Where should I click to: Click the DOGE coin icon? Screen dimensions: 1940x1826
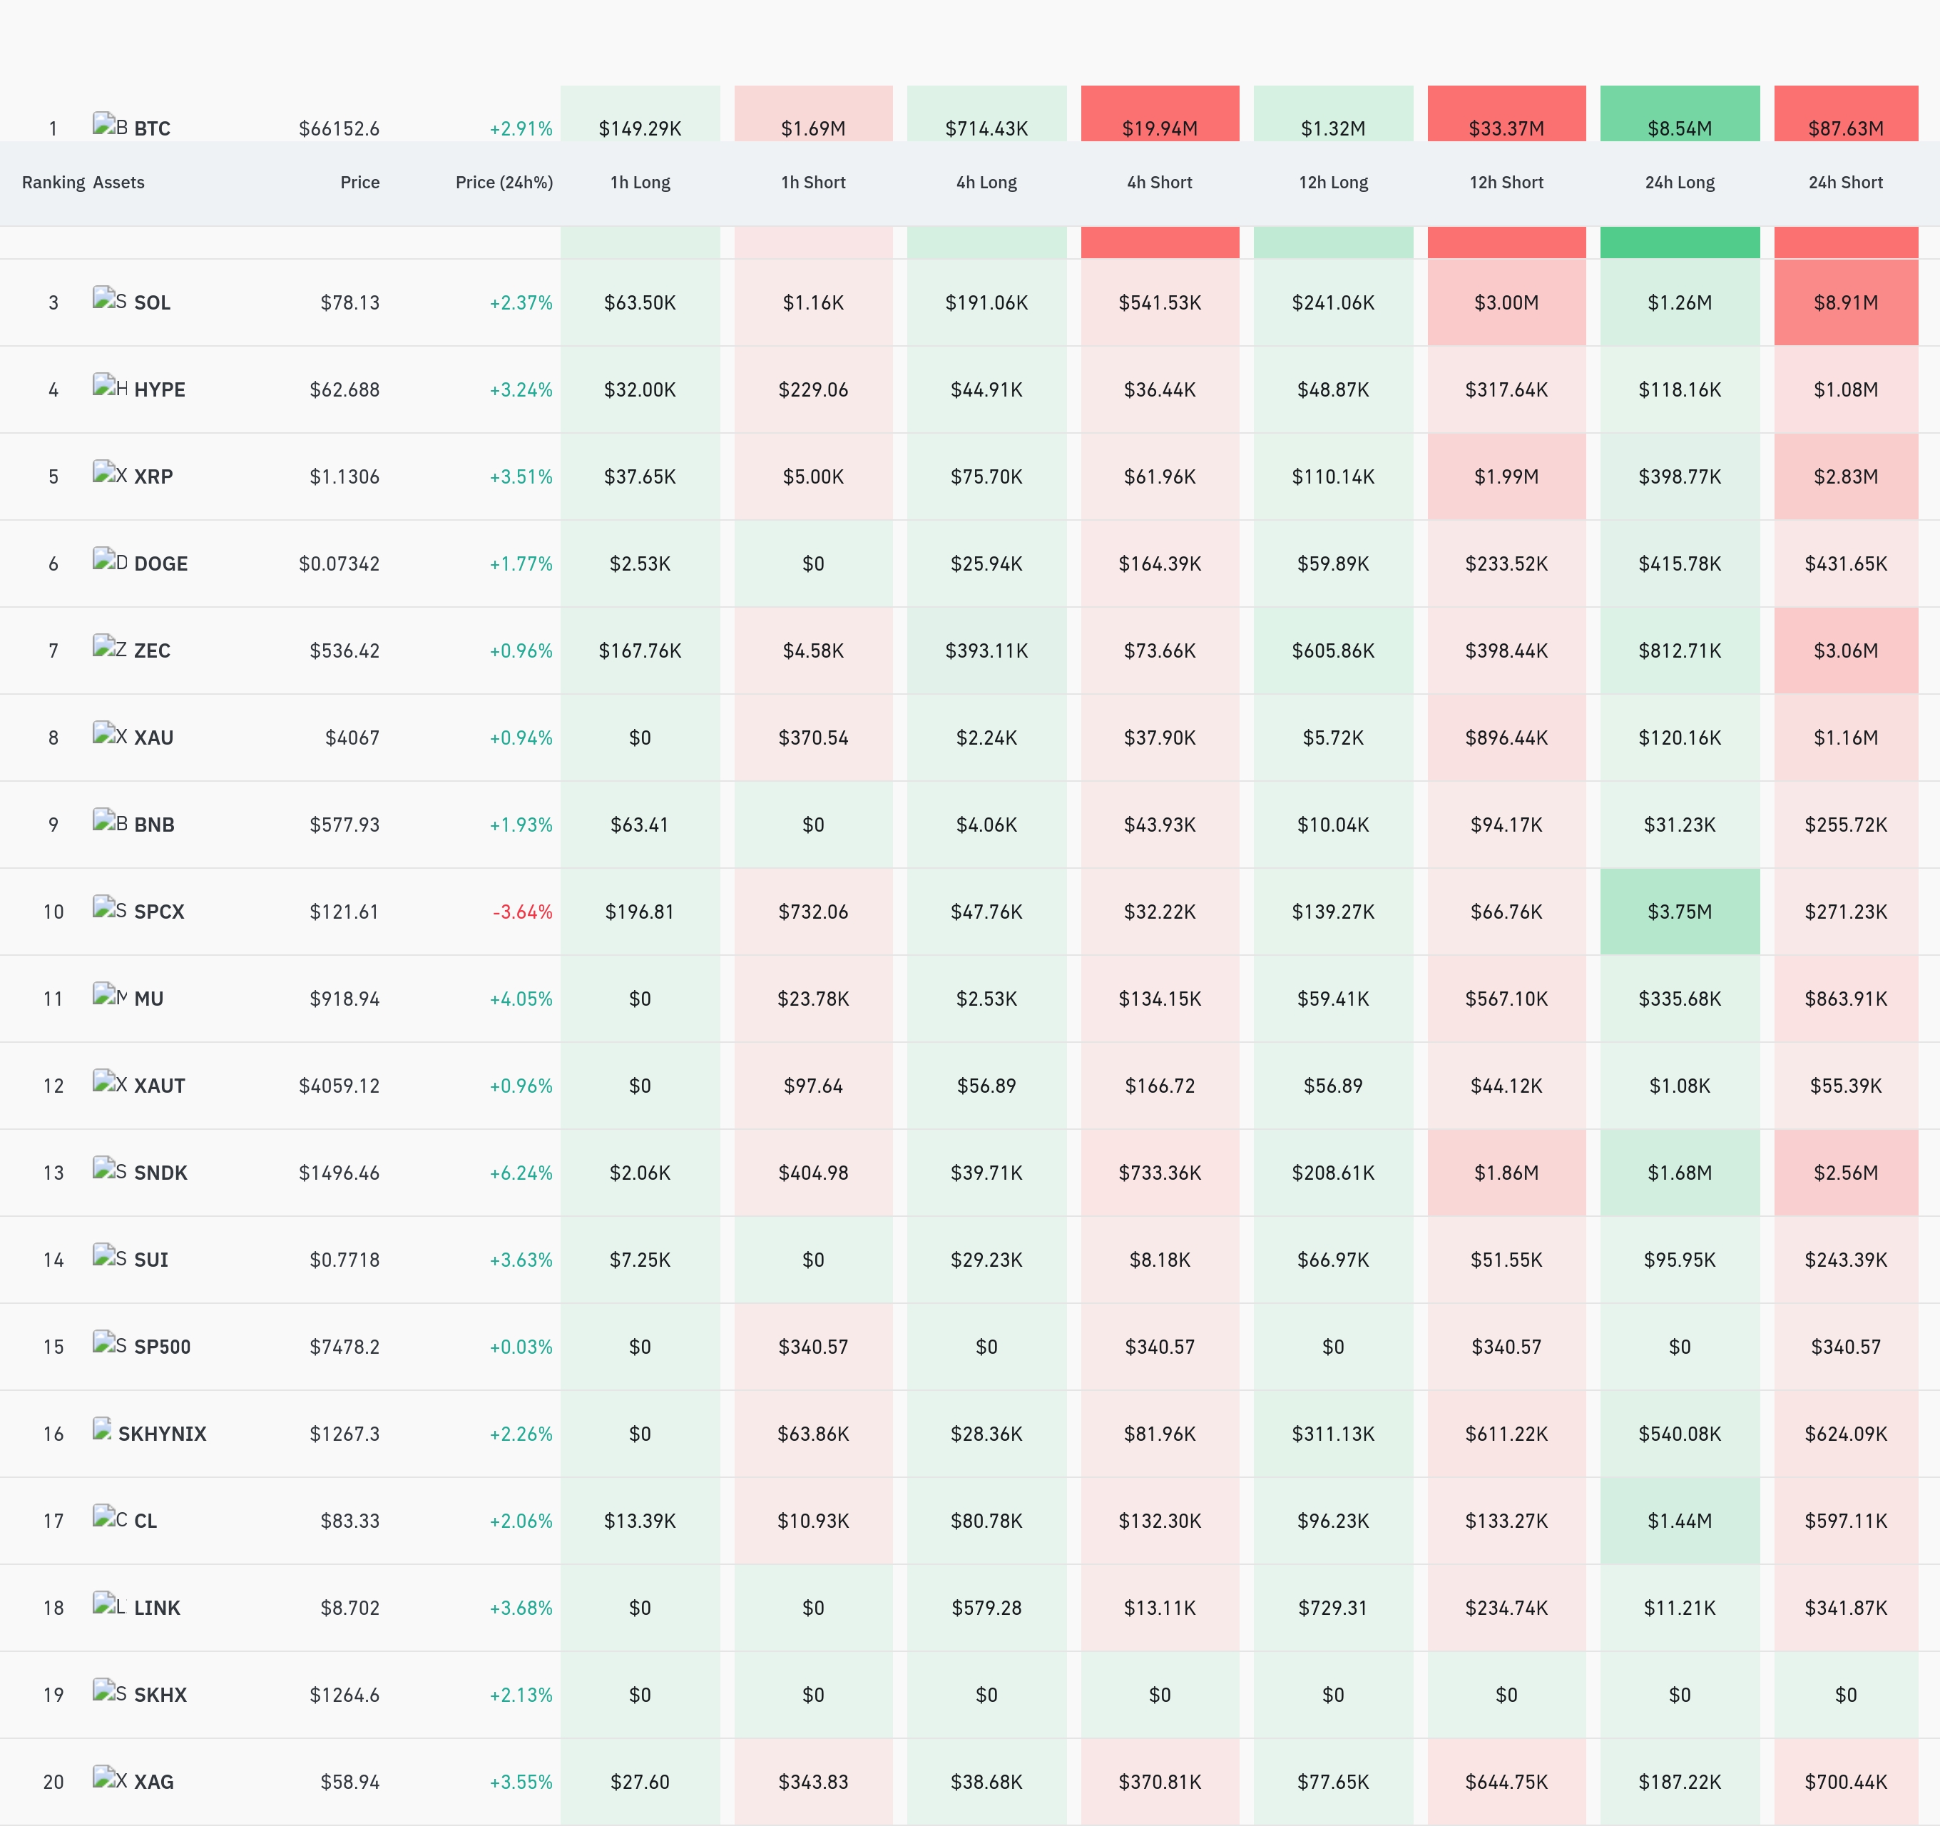point(109,560)
